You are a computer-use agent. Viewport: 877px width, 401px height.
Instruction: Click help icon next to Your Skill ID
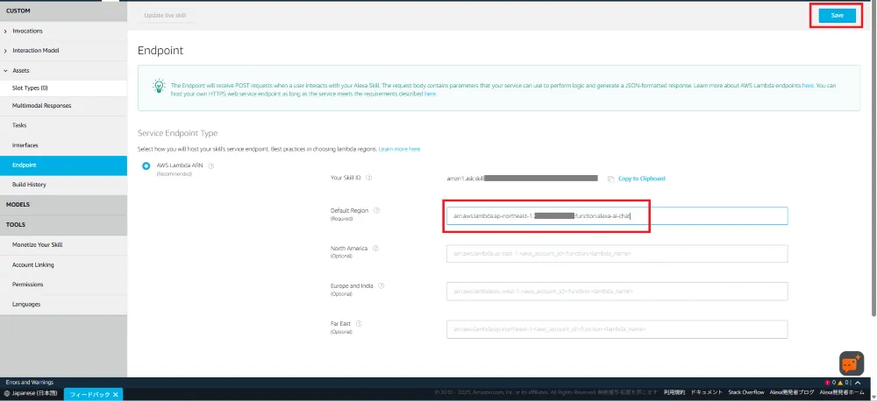[x=368, y=178]
